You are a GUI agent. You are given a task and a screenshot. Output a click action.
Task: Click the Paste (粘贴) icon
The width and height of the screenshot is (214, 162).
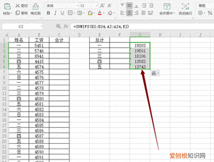pos(6,6)
